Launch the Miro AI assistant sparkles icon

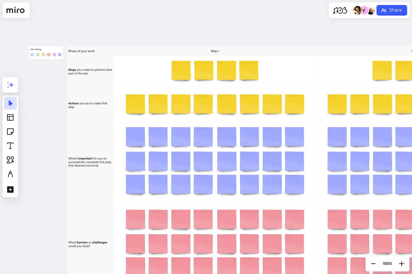tap(10, 85)
